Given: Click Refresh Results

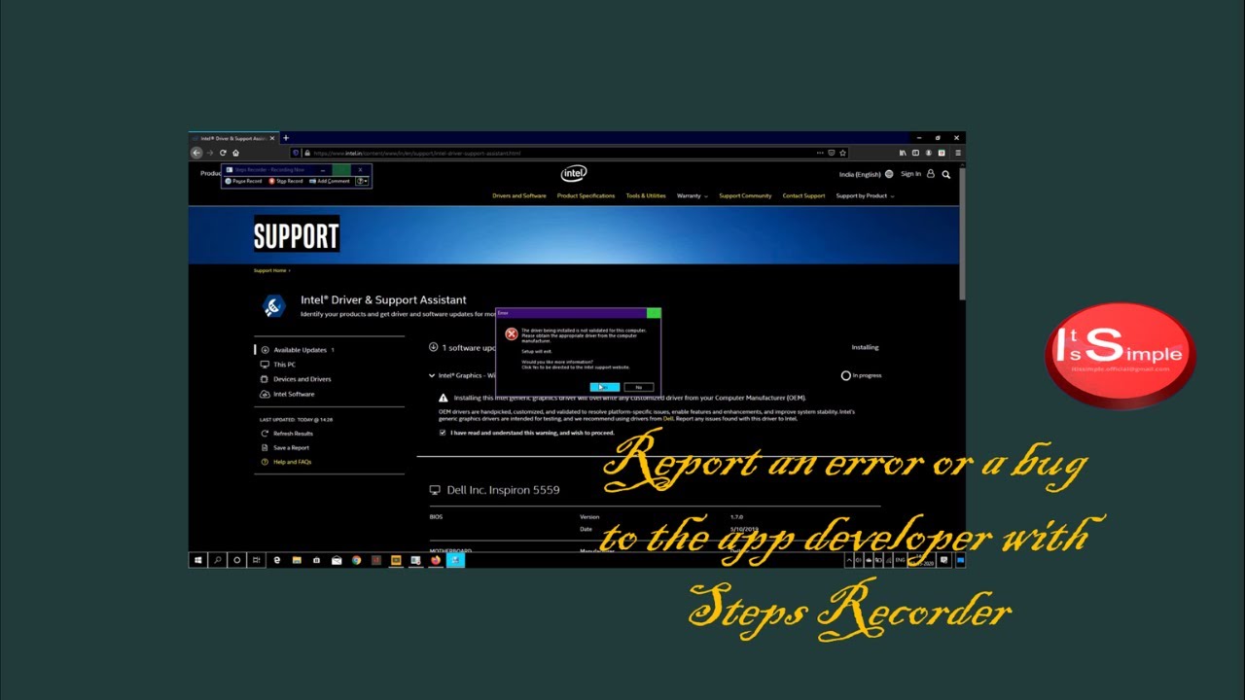Looking at the screenshot, I should [287, 434].
